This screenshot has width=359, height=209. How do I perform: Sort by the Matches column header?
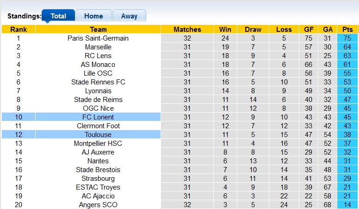click(x=187, y=30)
